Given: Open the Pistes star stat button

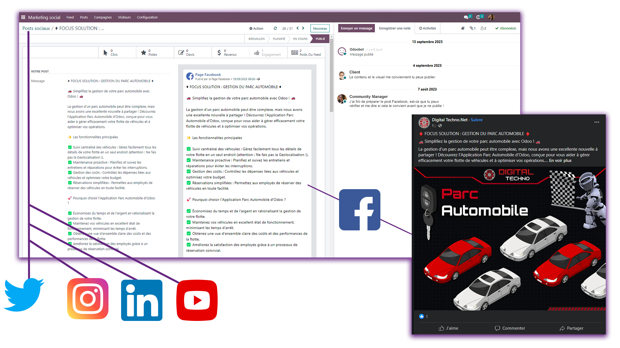Looking at the screenshot, I should pyautogui.click(x=155, y=53).
